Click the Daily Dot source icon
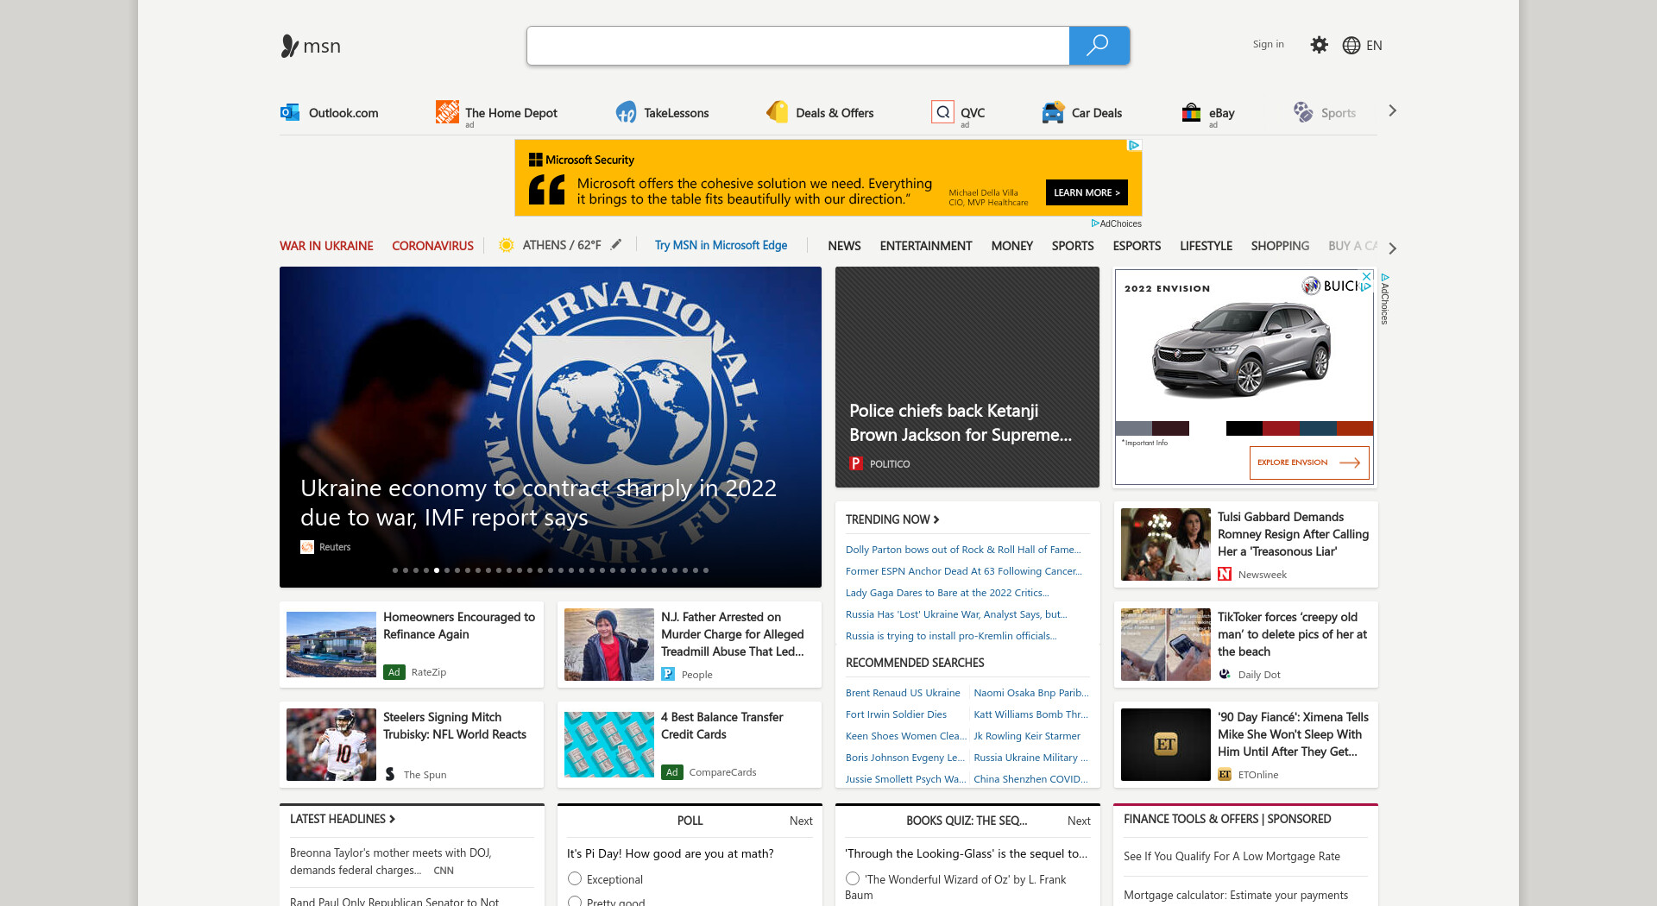Screen dimensions: 1657x906 (x=1225, y=674)
